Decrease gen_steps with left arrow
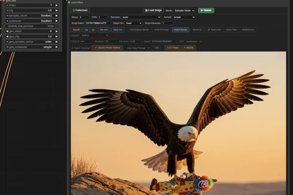Screen dimensions: 293x195 tap(7, 31)
